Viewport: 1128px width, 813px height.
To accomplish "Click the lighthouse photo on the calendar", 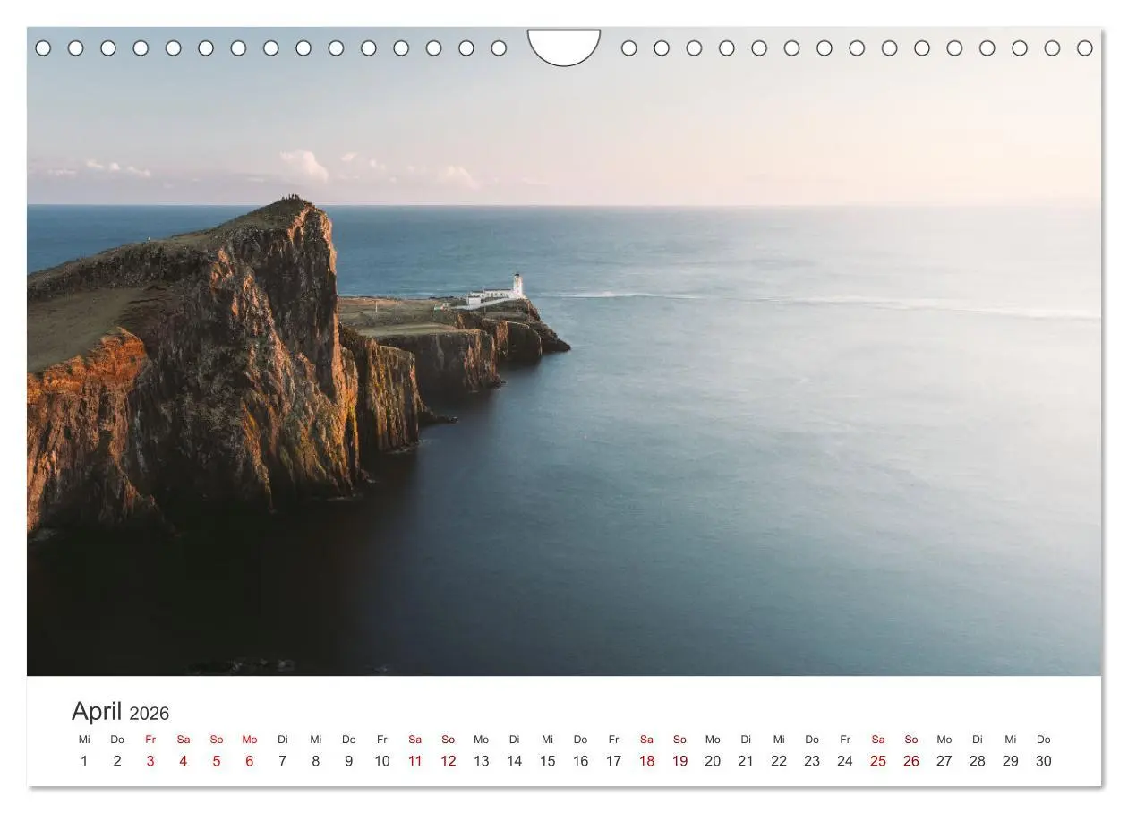I will pyautogui.click(x=564, y=351).
